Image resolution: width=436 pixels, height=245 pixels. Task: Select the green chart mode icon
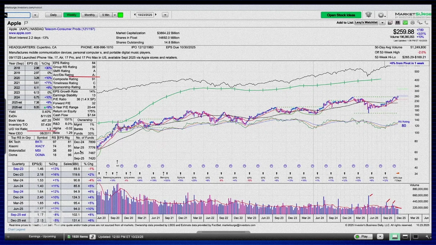coord(405,23)
